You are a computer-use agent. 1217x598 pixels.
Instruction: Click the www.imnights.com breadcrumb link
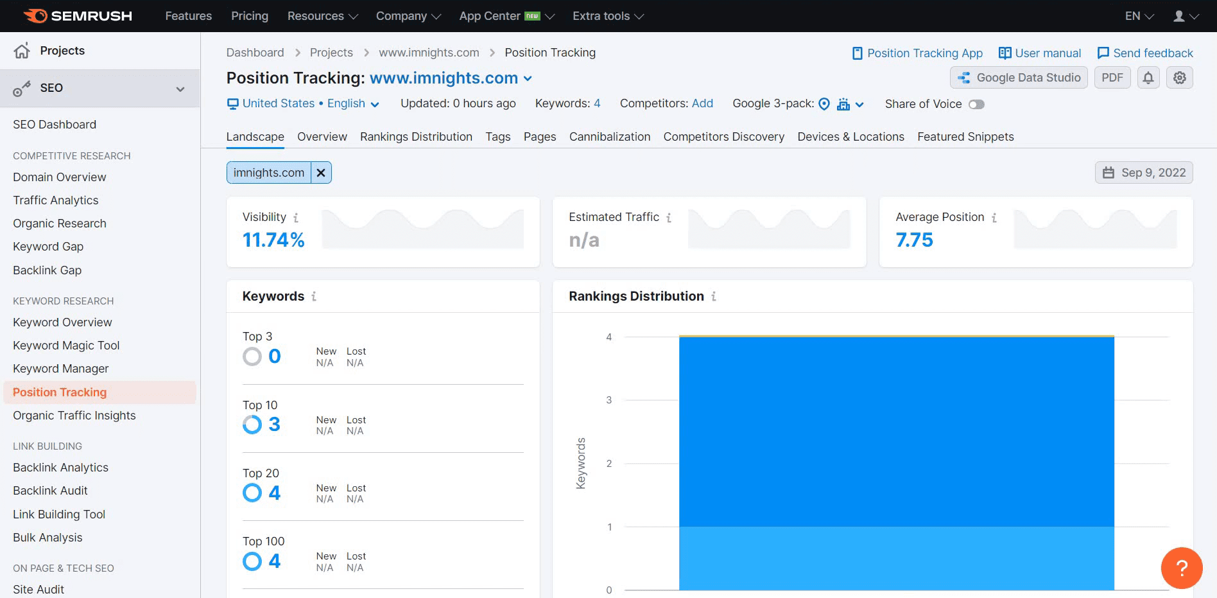pos(429,53)
